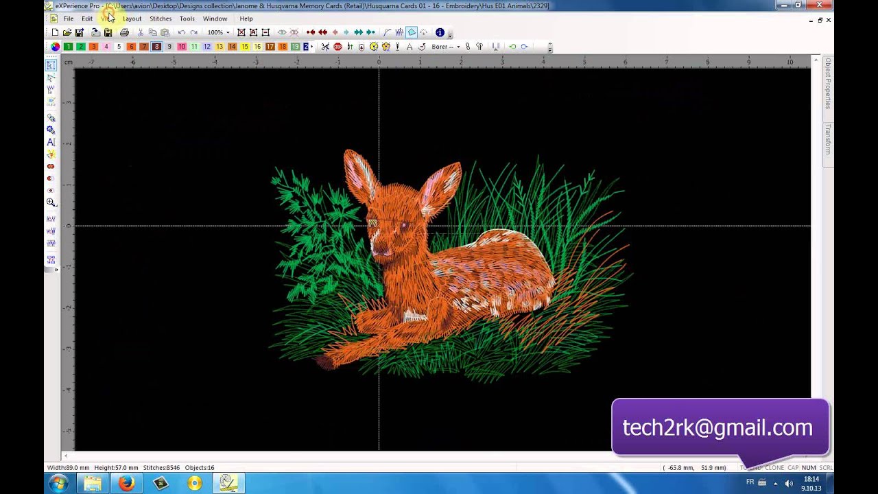Image resolution: width=878 pixels, height=494 pixels.
Task: Toggle the dotted arc view icon
Action: (x=423, y=32)
